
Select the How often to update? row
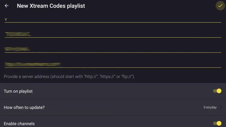point(90,107)
